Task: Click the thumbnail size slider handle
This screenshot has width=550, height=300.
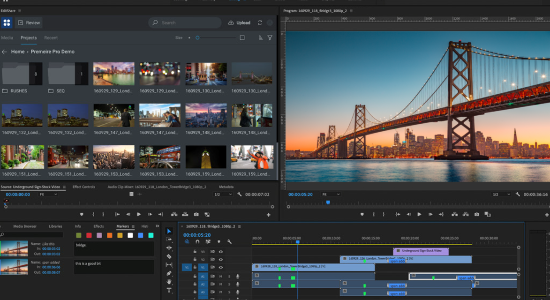Action: pyautogui.click(x=197, y=37)
